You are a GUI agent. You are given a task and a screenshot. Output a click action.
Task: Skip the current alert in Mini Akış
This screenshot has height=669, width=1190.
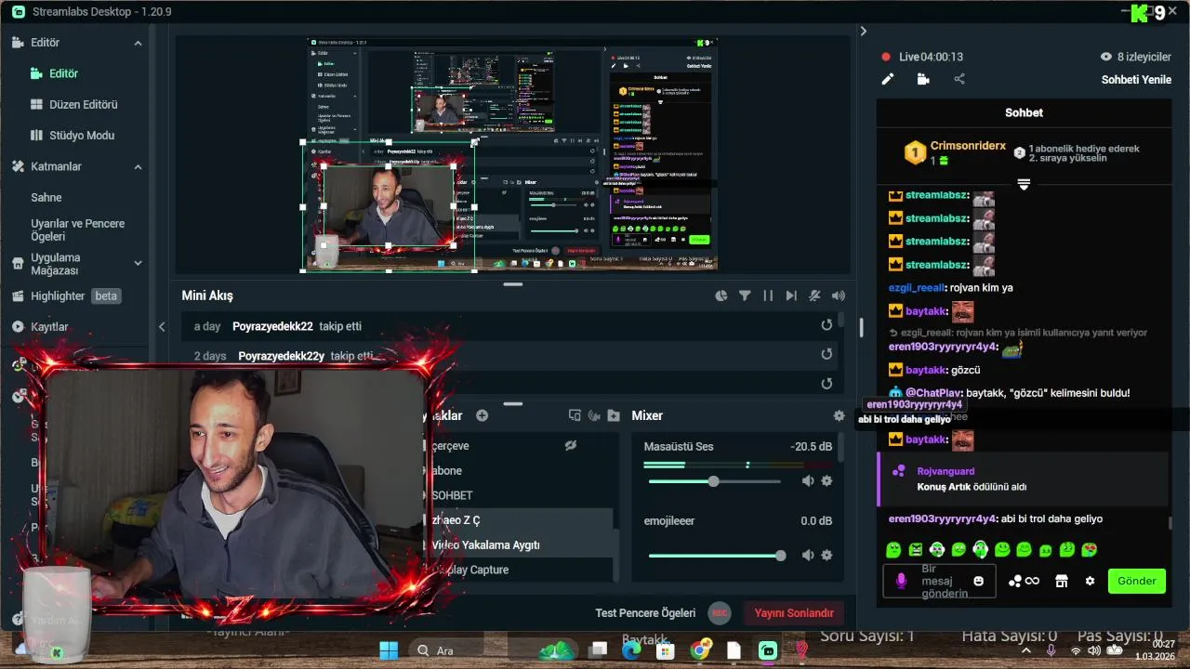(x=791, y=295)
